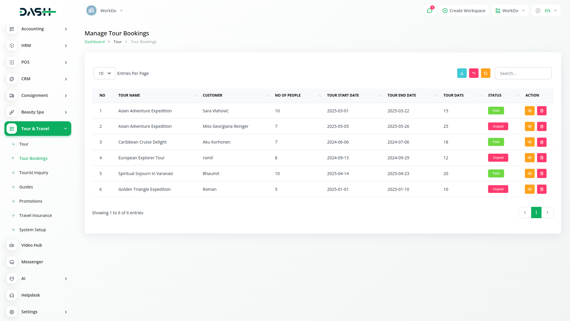Click the Unpaid status badge for romil

[498, 158]
